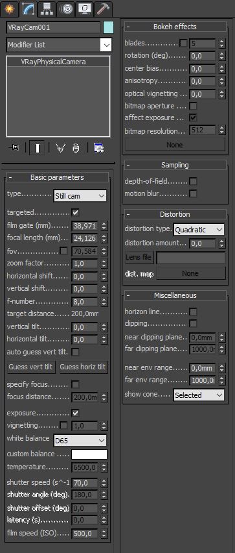235x553 pixels.
Task: Switch to the Hierarchy panel tab
Action: (47, 9)
